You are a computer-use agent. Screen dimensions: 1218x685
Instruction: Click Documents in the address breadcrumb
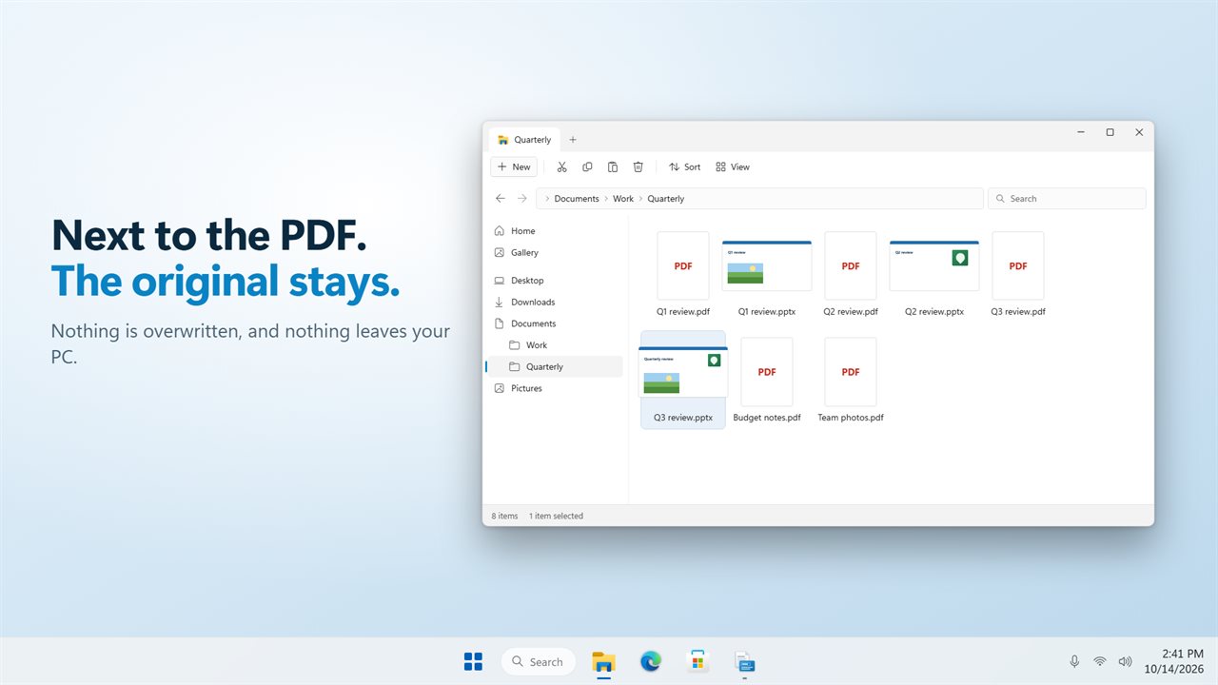[577, 199]
